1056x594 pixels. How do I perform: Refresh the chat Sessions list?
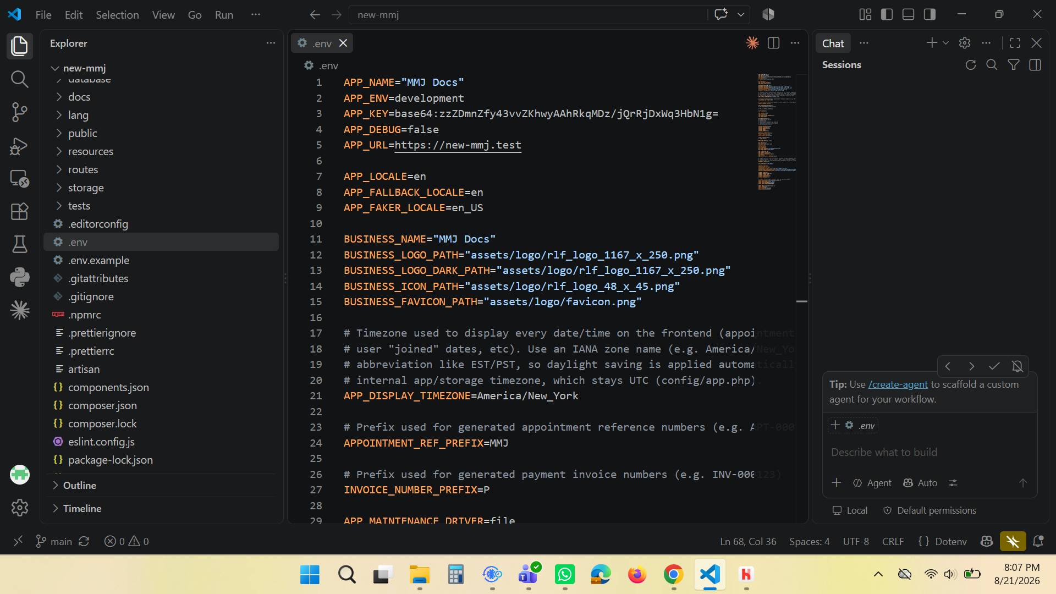tap(971, 65)
